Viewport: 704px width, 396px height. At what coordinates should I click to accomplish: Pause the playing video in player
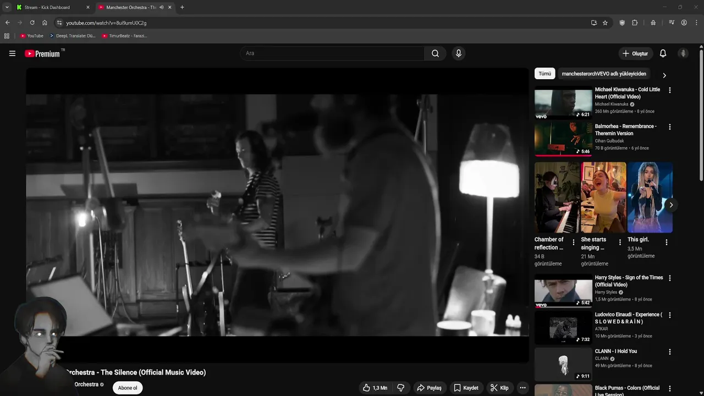(277, 215)
